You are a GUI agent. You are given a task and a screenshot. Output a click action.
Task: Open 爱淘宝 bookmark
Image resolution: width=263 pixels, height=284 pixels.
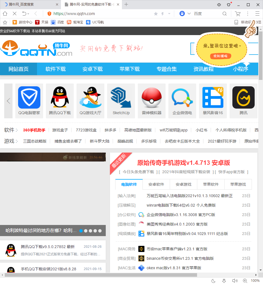(75, 22)
